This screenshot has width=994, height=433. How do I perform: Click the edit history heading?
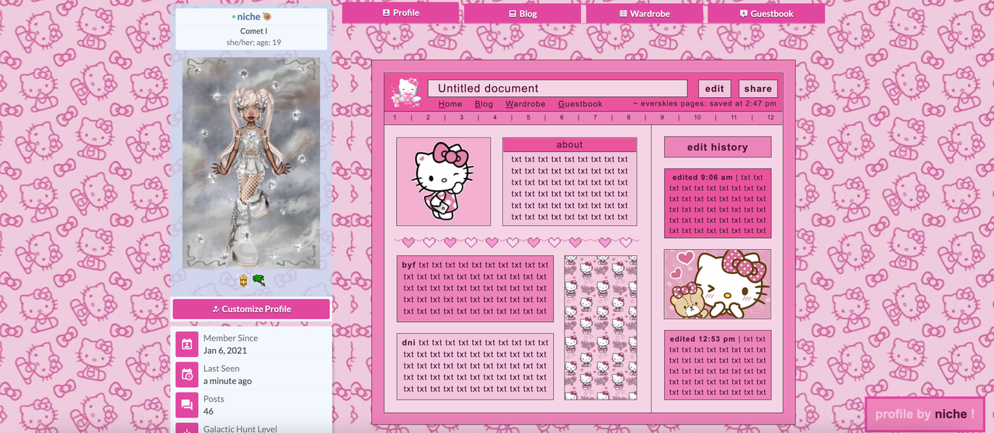[x=718, y=147]
